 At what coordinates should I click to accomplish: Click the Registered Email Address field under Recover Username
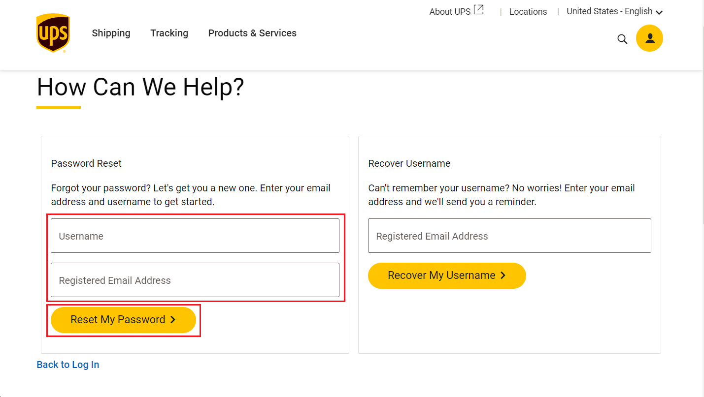pos(509,236)
